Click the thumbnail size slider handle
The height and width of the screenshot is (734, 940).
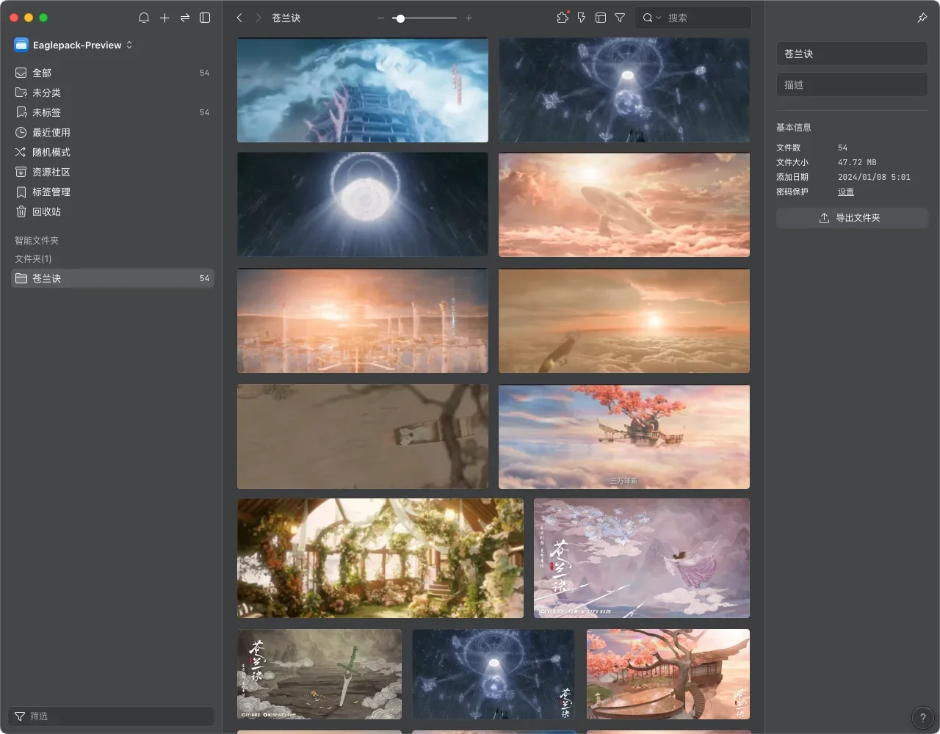pyautogui.click(x=400, y=18)
